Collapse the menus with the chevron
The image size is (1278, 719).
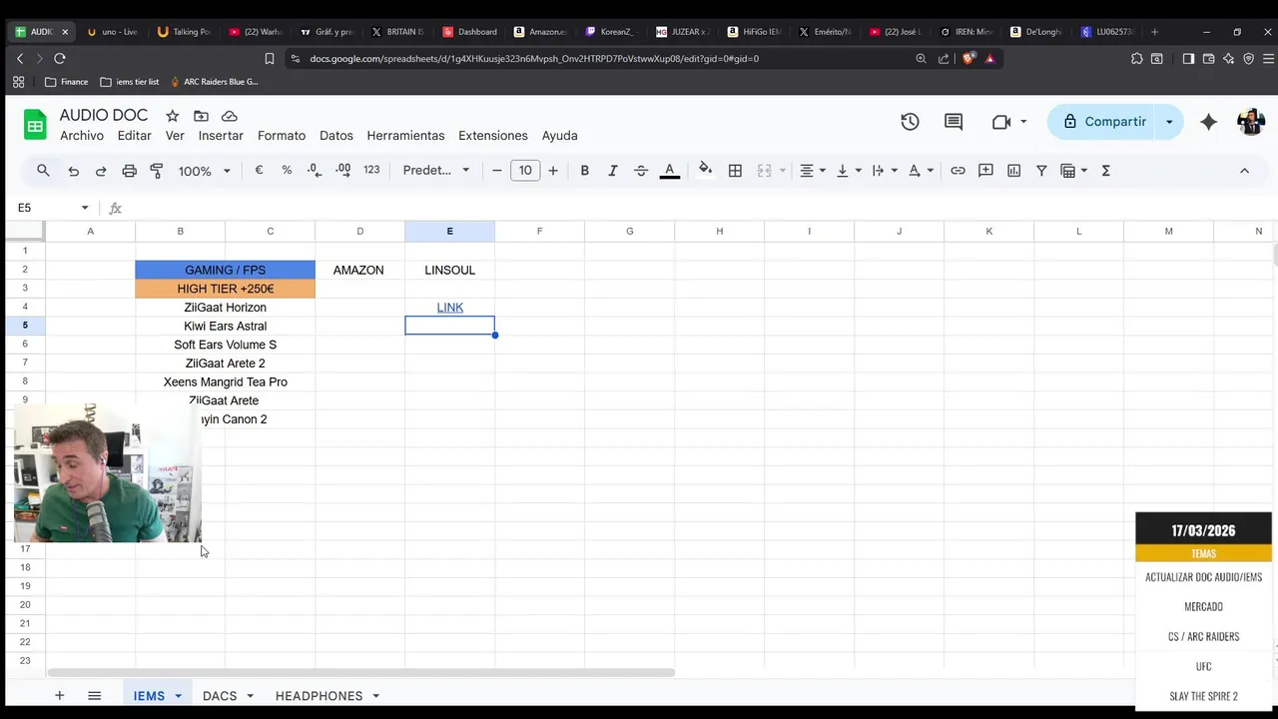pyautogui.click(x=1244, y=171)
